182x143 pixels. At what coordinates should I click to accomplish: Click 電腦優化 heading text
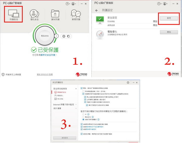tap(112, 31)
